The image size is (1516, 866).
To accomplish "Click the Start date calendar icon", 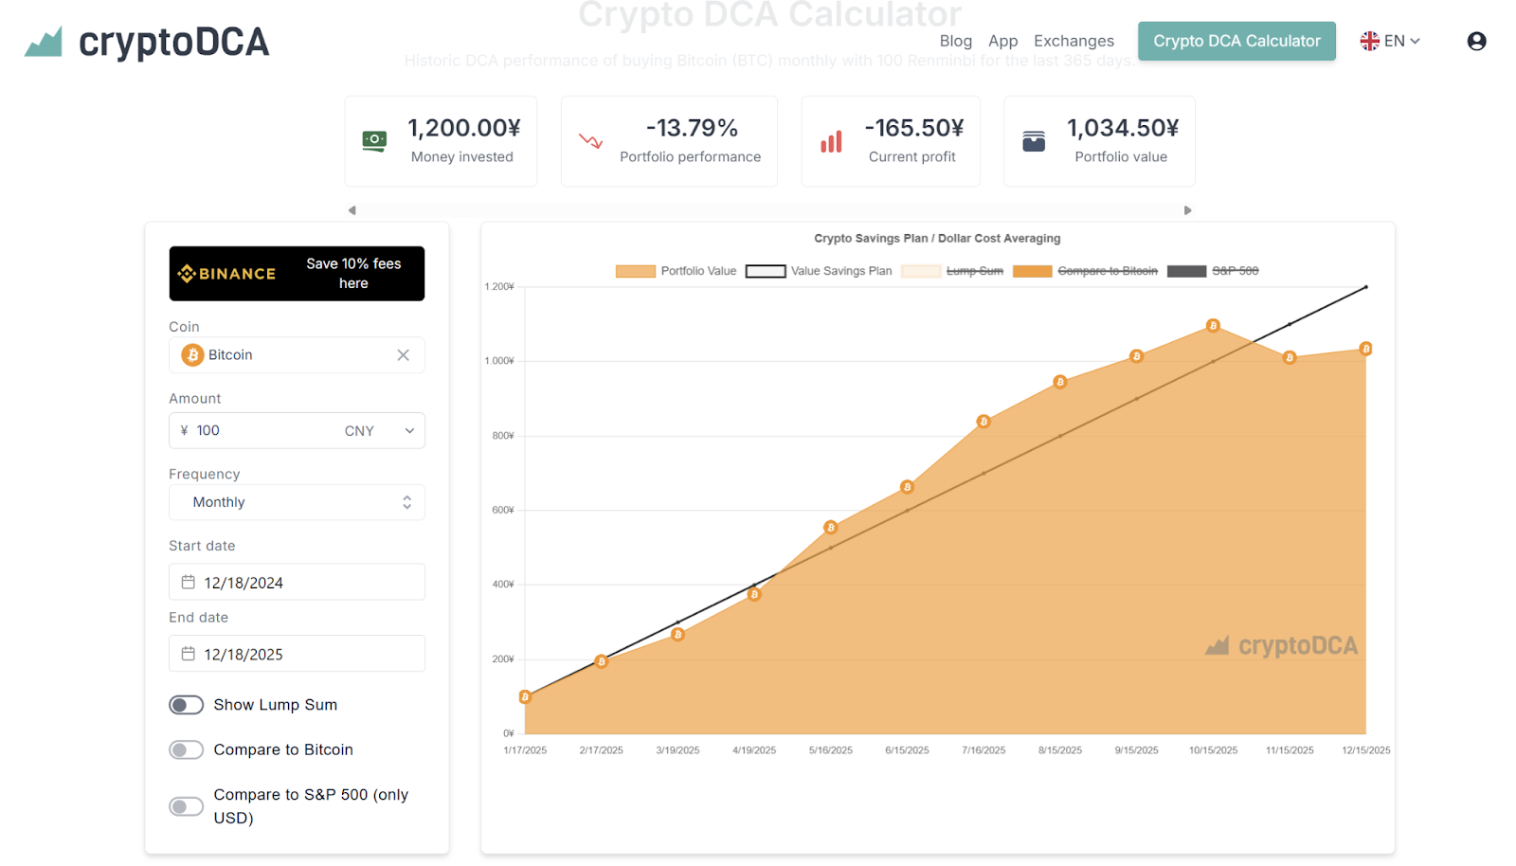I will [x=189, y=583].
